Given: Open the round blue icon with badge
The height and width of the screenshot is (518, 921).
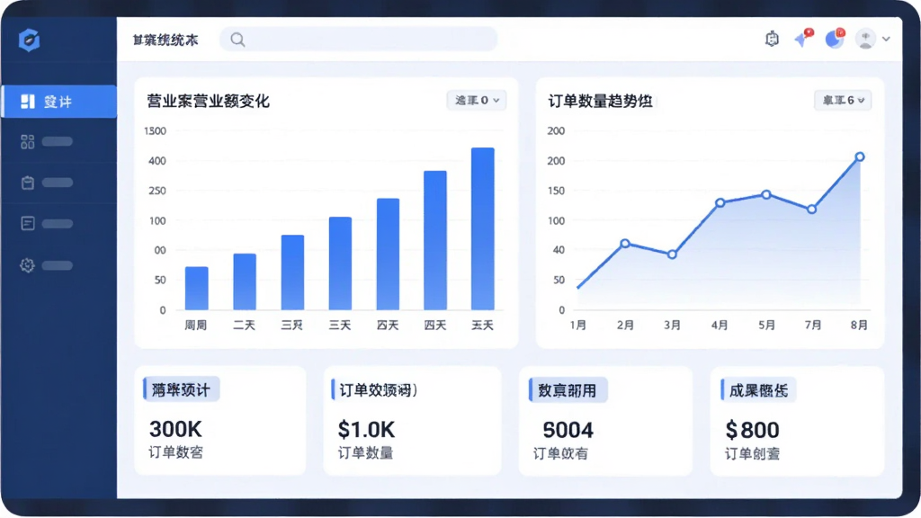Looking at the screenshot, I should (834, 38).
